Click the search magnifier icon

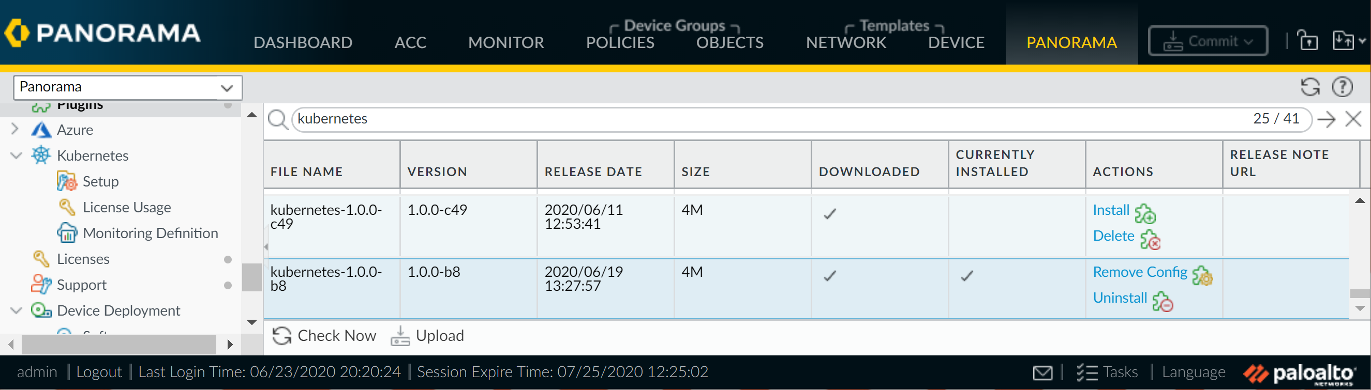coord(277,119)
